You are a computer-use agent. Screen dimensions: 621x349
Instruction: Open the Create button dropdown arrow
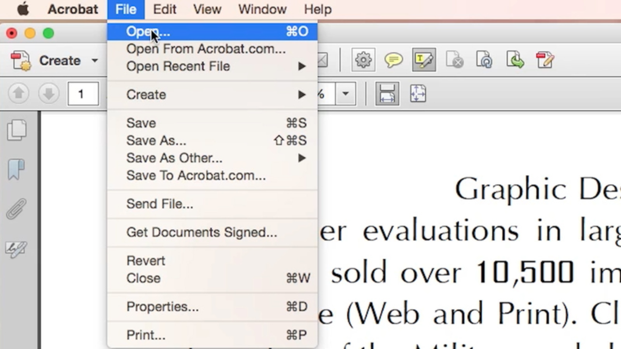(95, 61)
